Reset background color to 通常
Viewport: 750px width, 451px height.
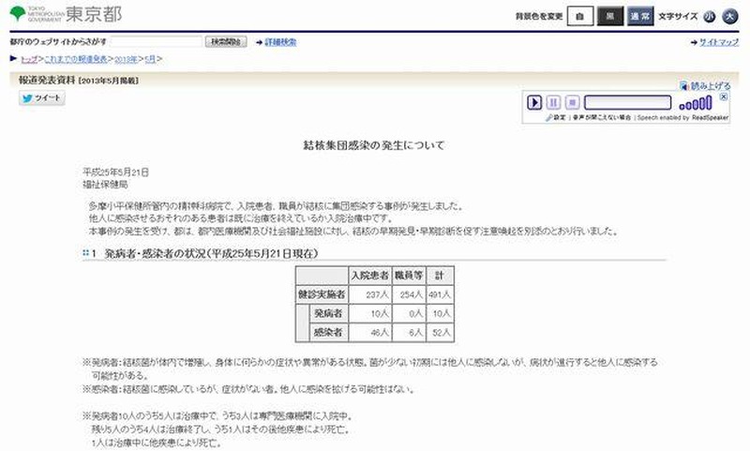(639, 17)
